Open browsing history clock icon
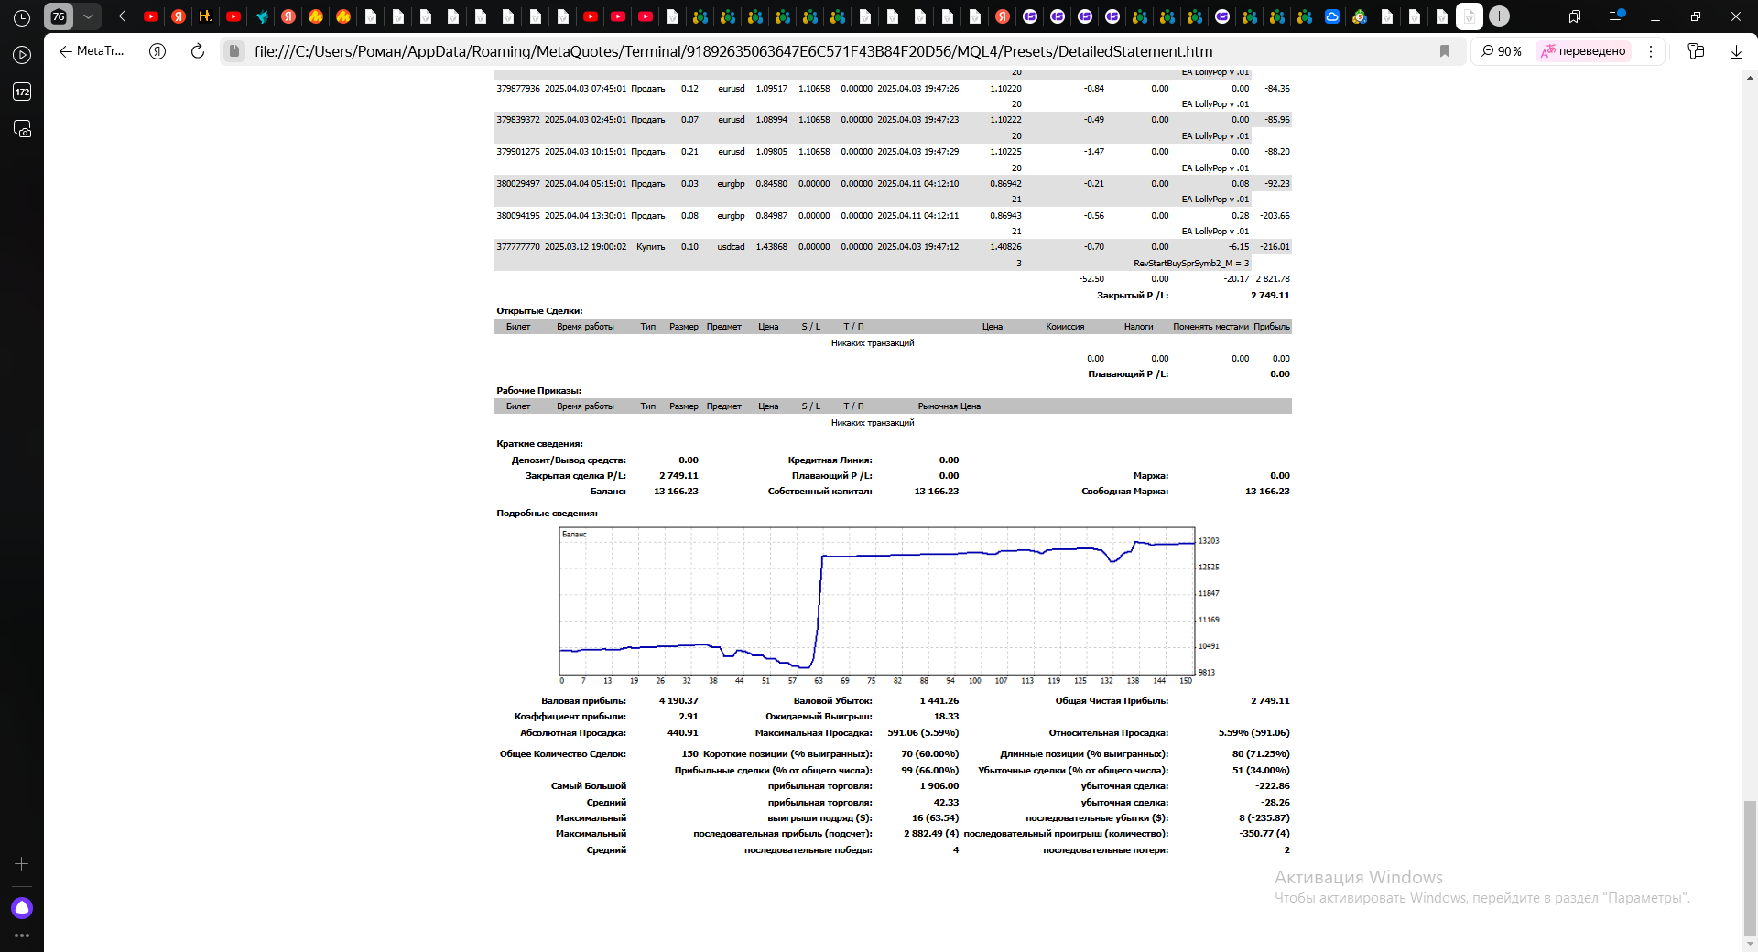This screenshot has height=952, width=1758. click(22, 17)
